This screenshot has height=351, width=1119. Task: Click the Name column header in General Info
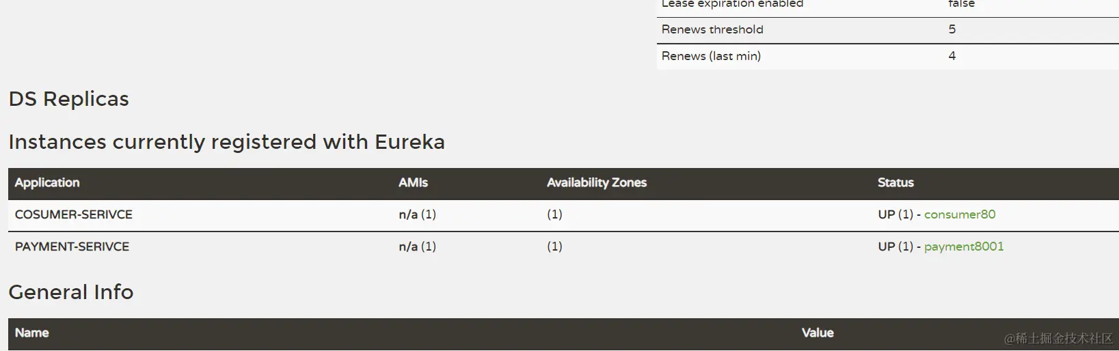(32, 333)
